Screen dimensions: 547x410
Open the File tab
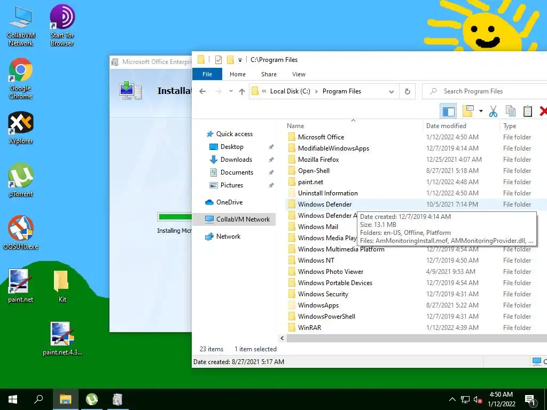point(207,74)
